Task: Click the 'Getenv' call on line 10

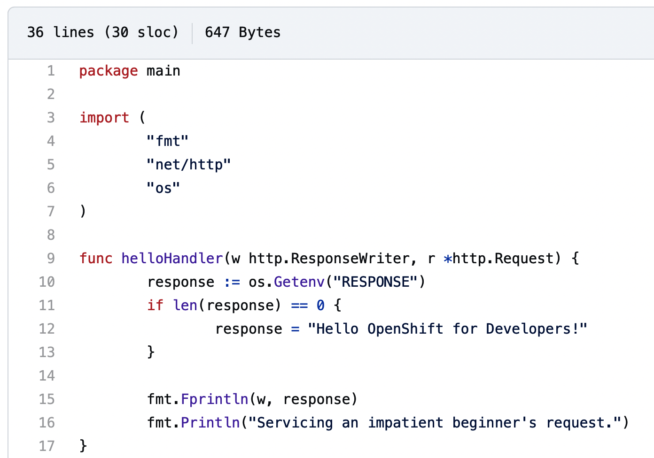Action: click(x=299, y=282)
